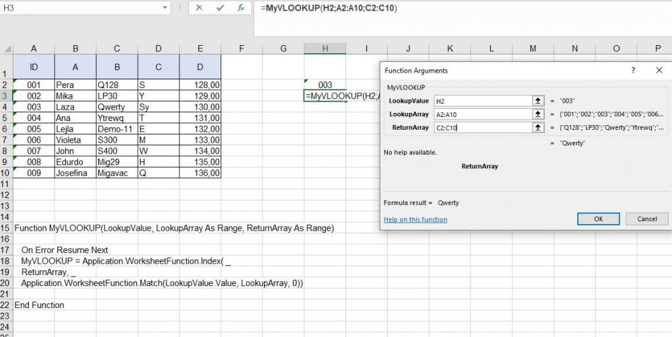Cancel formula entry with the X icon
Viewport: 672px width, 337px height.
coord(199,7)
